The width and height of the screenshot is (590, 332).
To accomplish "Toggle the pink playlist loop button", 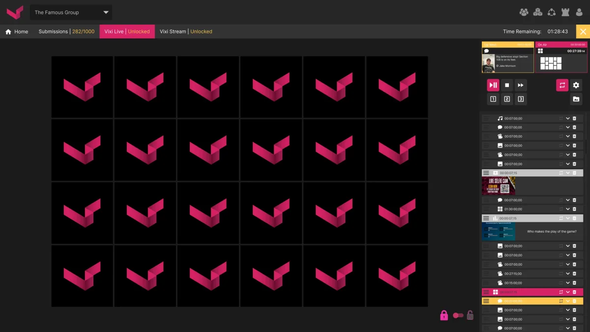I will click(x=562, y=85).
